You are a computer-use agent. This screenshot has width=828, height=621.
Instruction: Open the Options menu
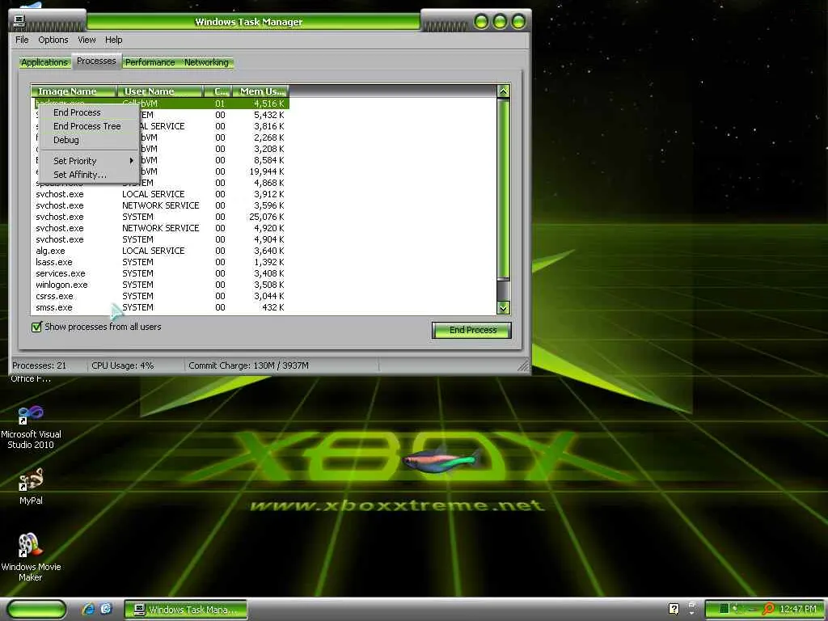click(x=53, y=40)
